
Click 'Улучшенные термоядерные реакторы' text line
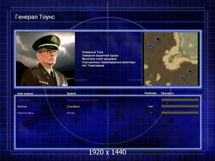[x=109, y=62]
